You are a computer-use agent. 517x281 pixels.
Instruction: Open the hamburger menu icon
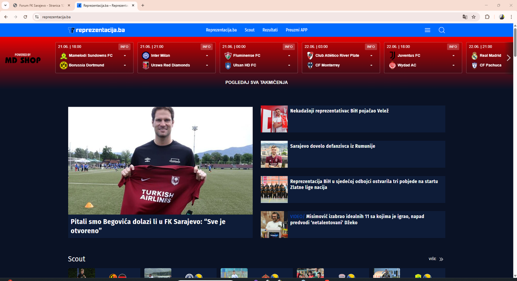click(x=427, y=30)
